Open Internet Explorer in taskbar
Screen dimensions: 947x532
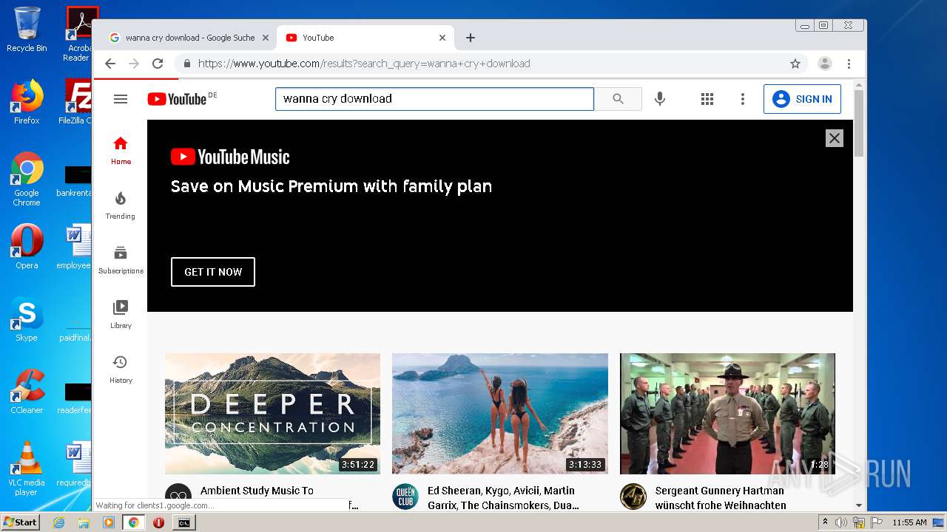(58, 522)
